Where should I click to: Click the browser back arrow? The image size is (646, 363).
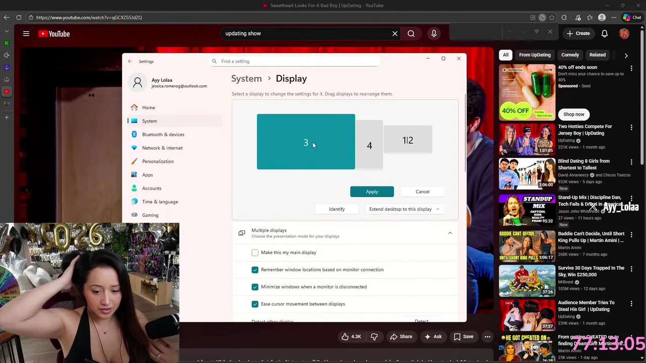coord(7,17)
